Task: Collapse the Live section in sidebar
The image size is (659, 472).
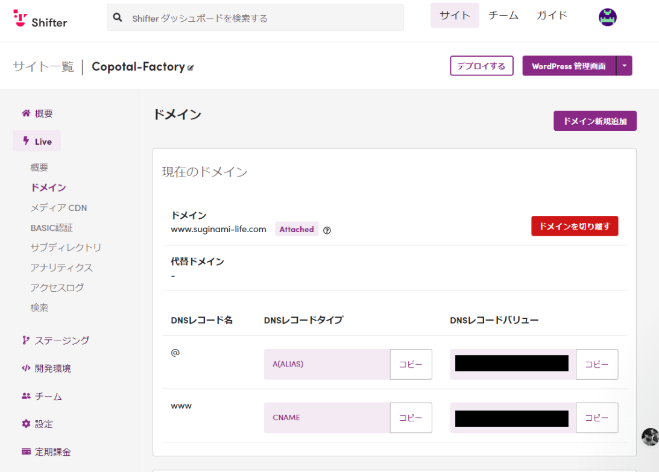Action: point(37,141)
